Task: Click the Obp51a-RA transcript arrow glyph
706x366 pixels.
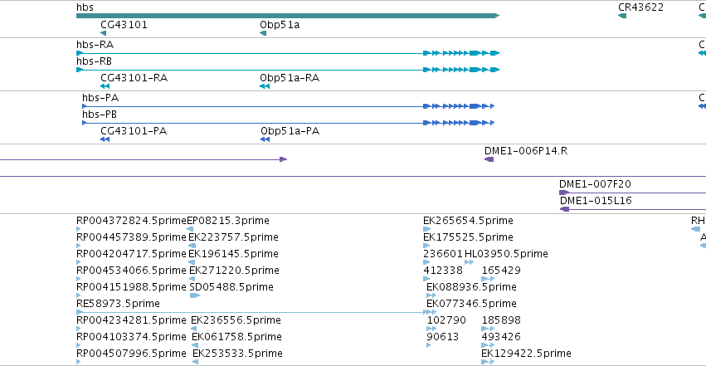Action: (265, 86)
